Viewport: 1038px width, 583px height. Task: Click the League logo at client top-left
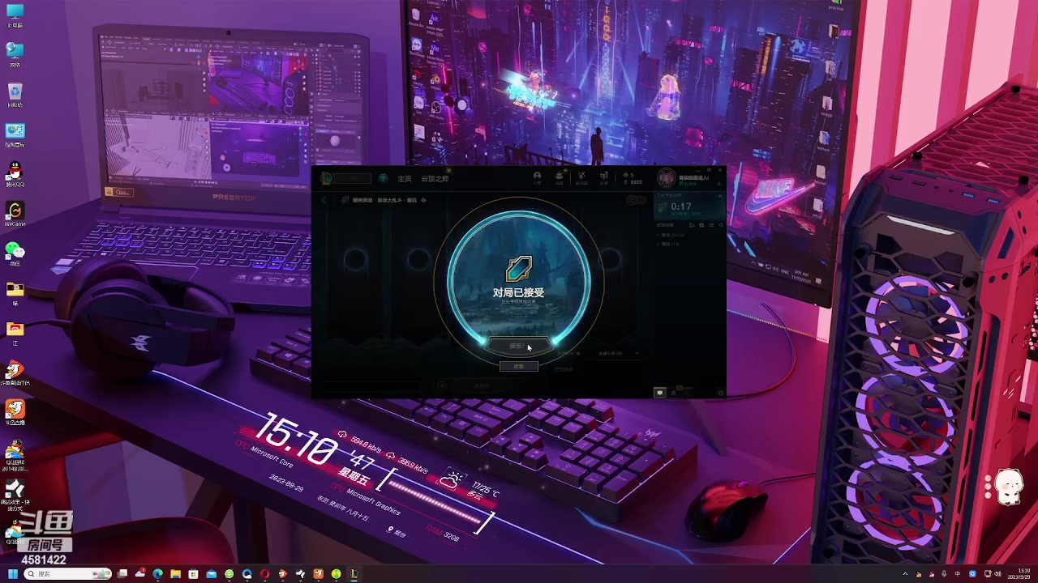326,178
